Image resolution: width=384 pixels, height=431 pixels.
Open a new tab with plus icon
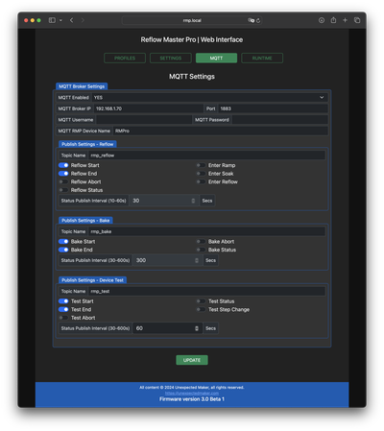(345, 20)
